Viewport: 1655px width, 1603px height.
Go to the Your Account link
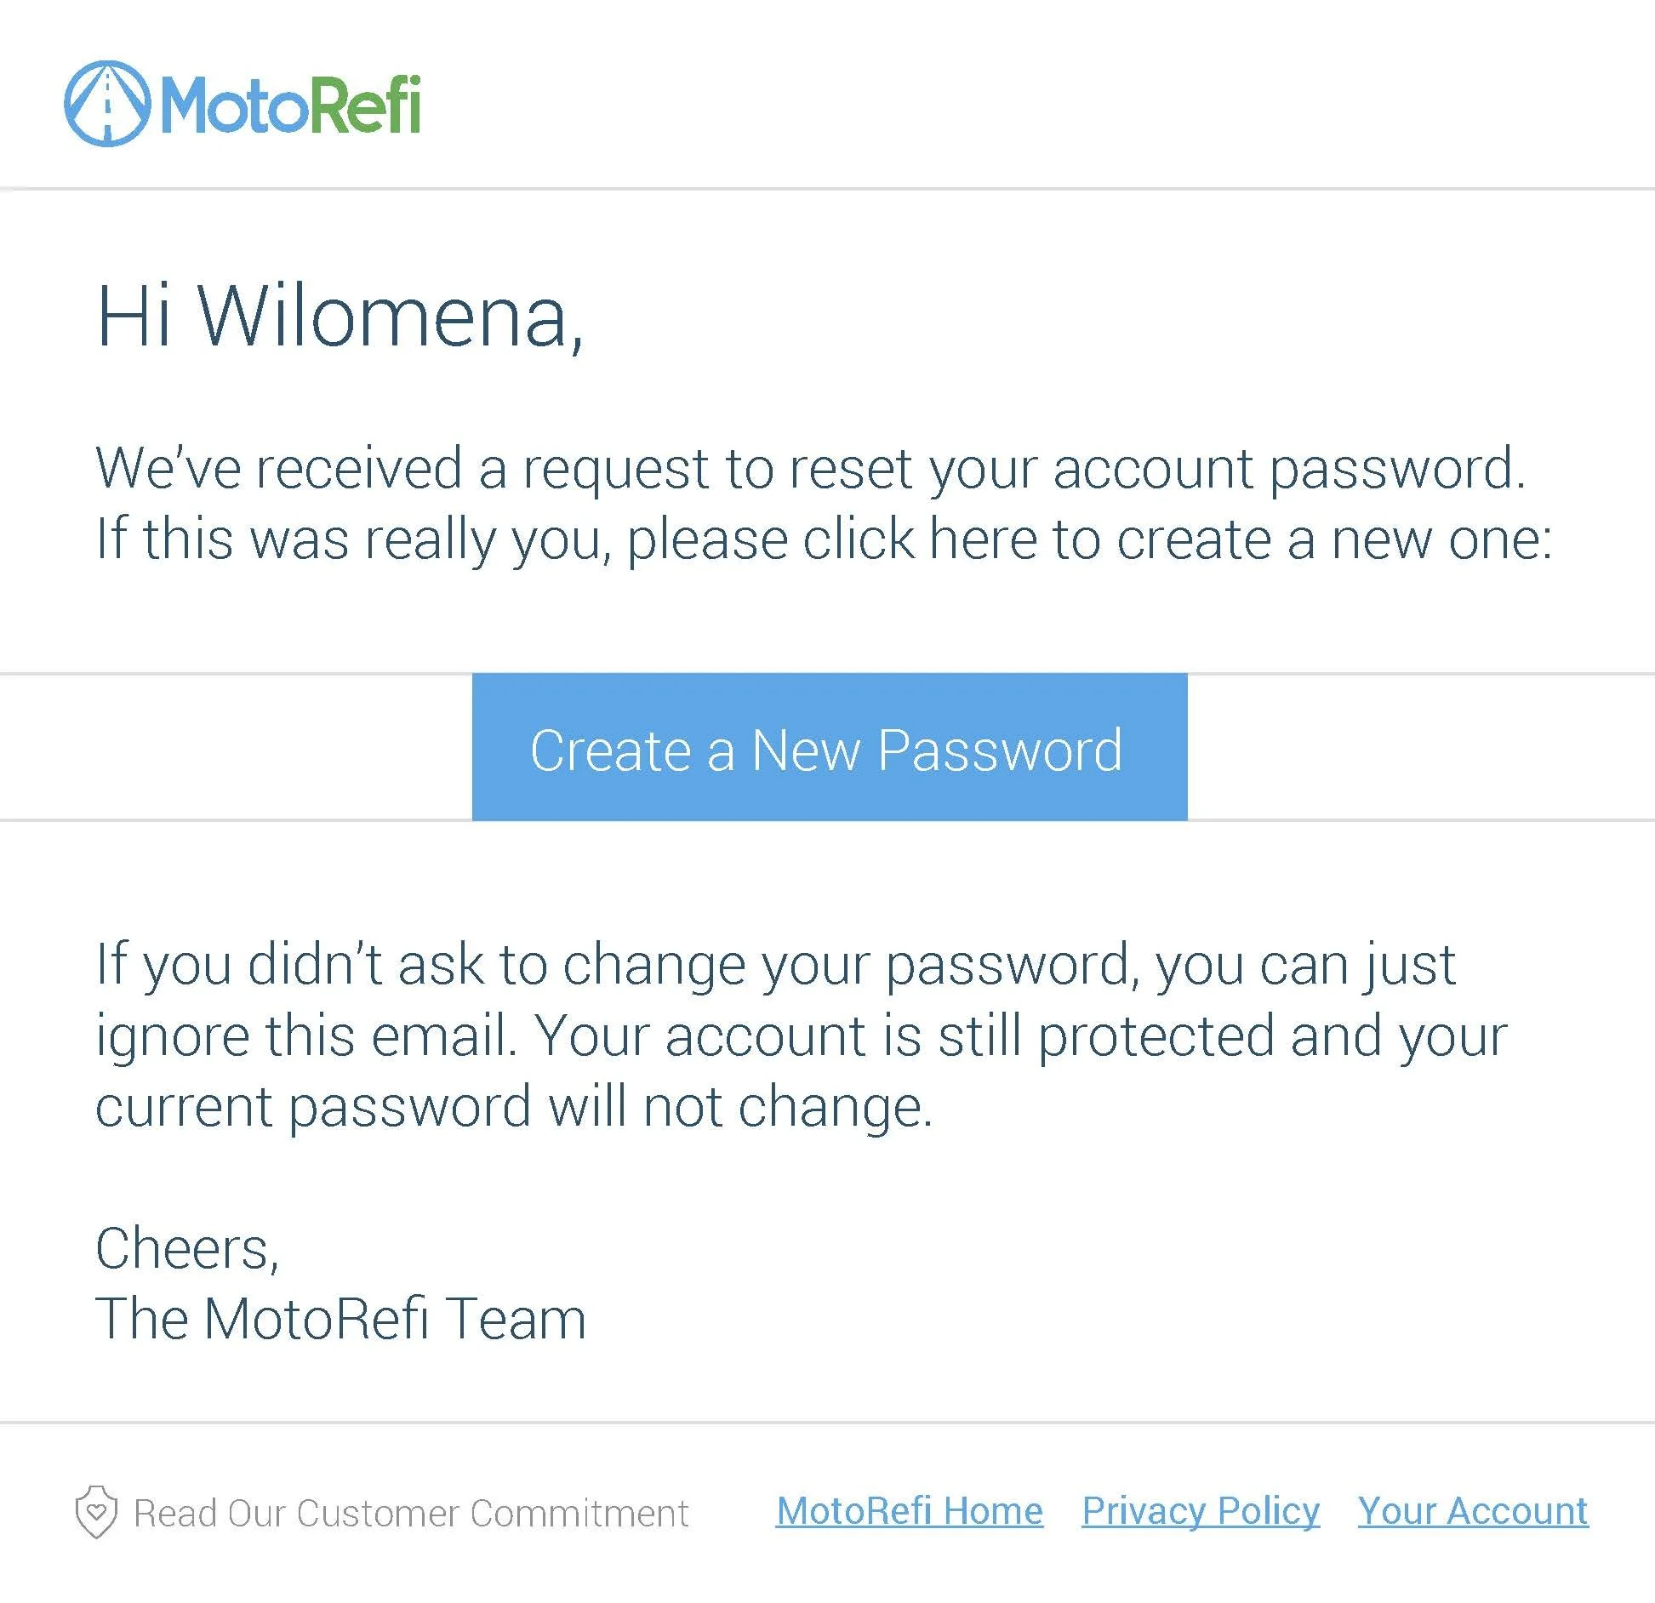click(x=1472, y=1511)
